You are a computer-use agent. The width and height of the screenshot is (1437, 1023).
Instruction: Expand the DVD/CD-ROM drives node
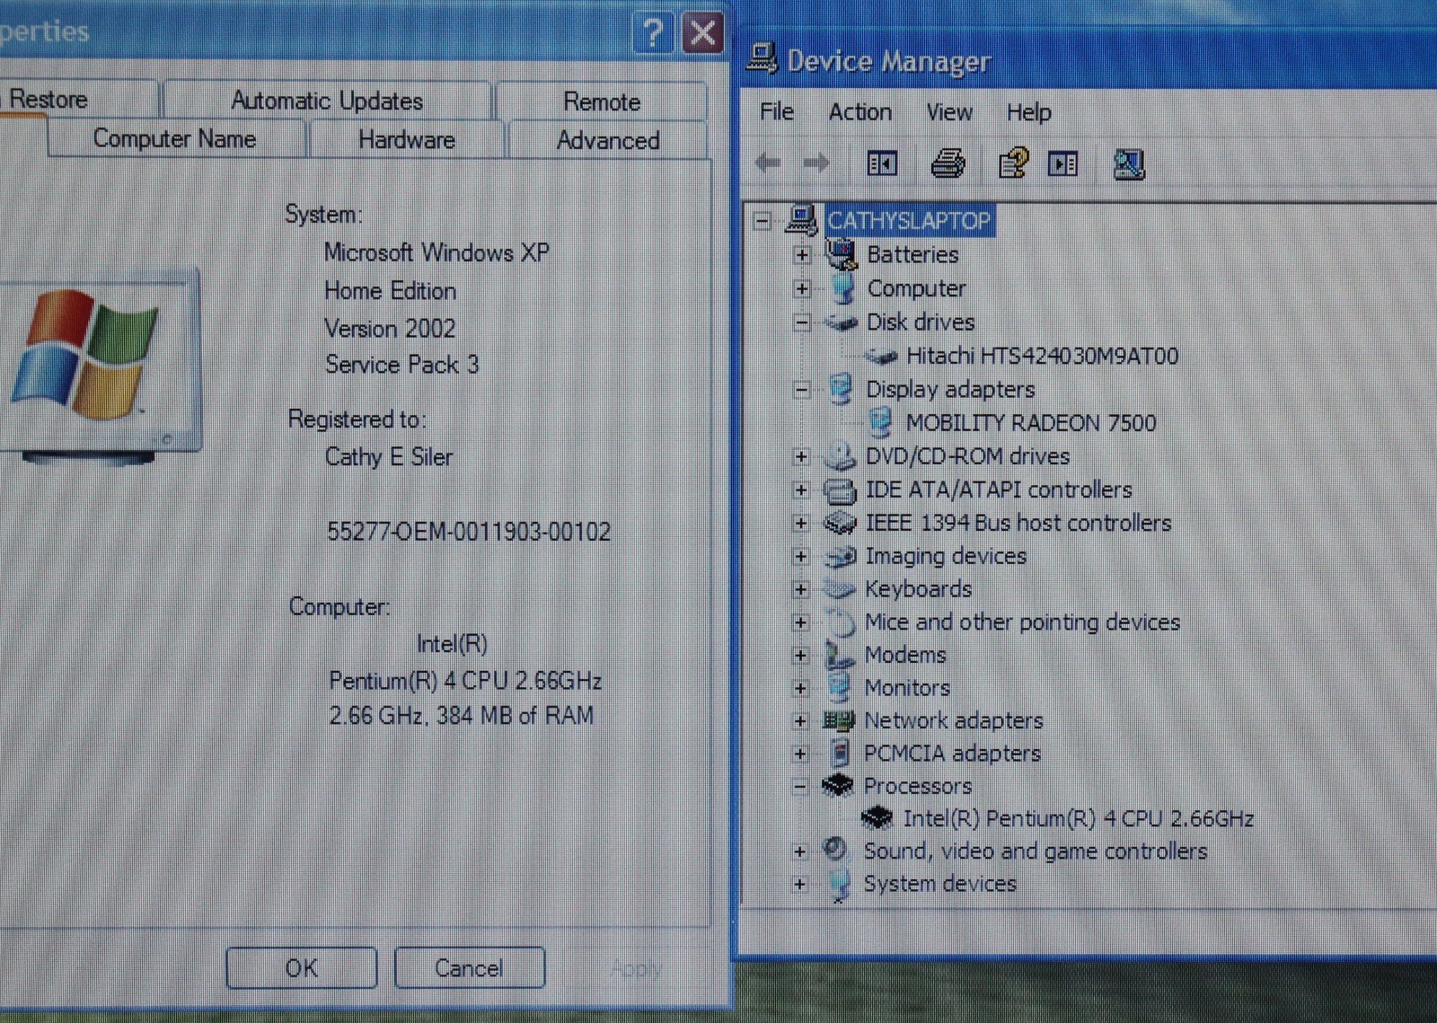[x=801, y=456]
